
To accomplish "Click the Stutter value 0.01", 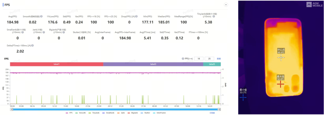I will tap(82, 38).
